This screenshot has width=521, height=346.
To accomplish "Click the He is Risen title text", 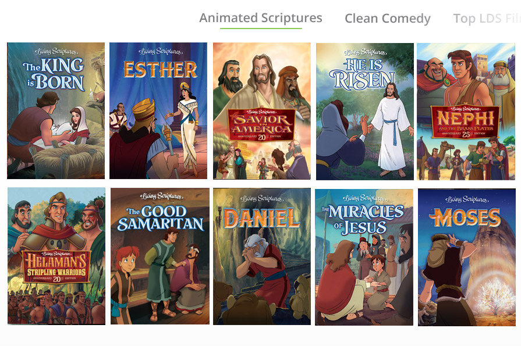I will tap(362, 74).
